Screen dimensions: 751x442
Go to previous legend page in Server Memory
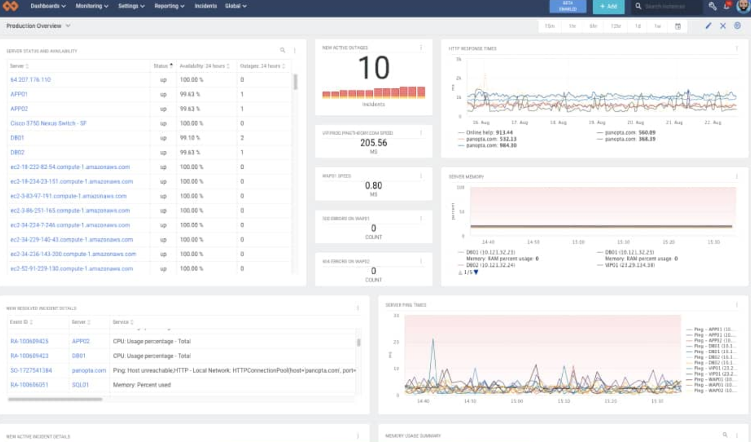tap(461, 272)
